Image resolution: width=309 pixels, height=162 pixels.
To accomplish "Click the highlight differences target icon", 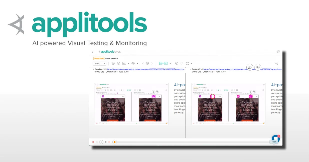I will point(147,63).
